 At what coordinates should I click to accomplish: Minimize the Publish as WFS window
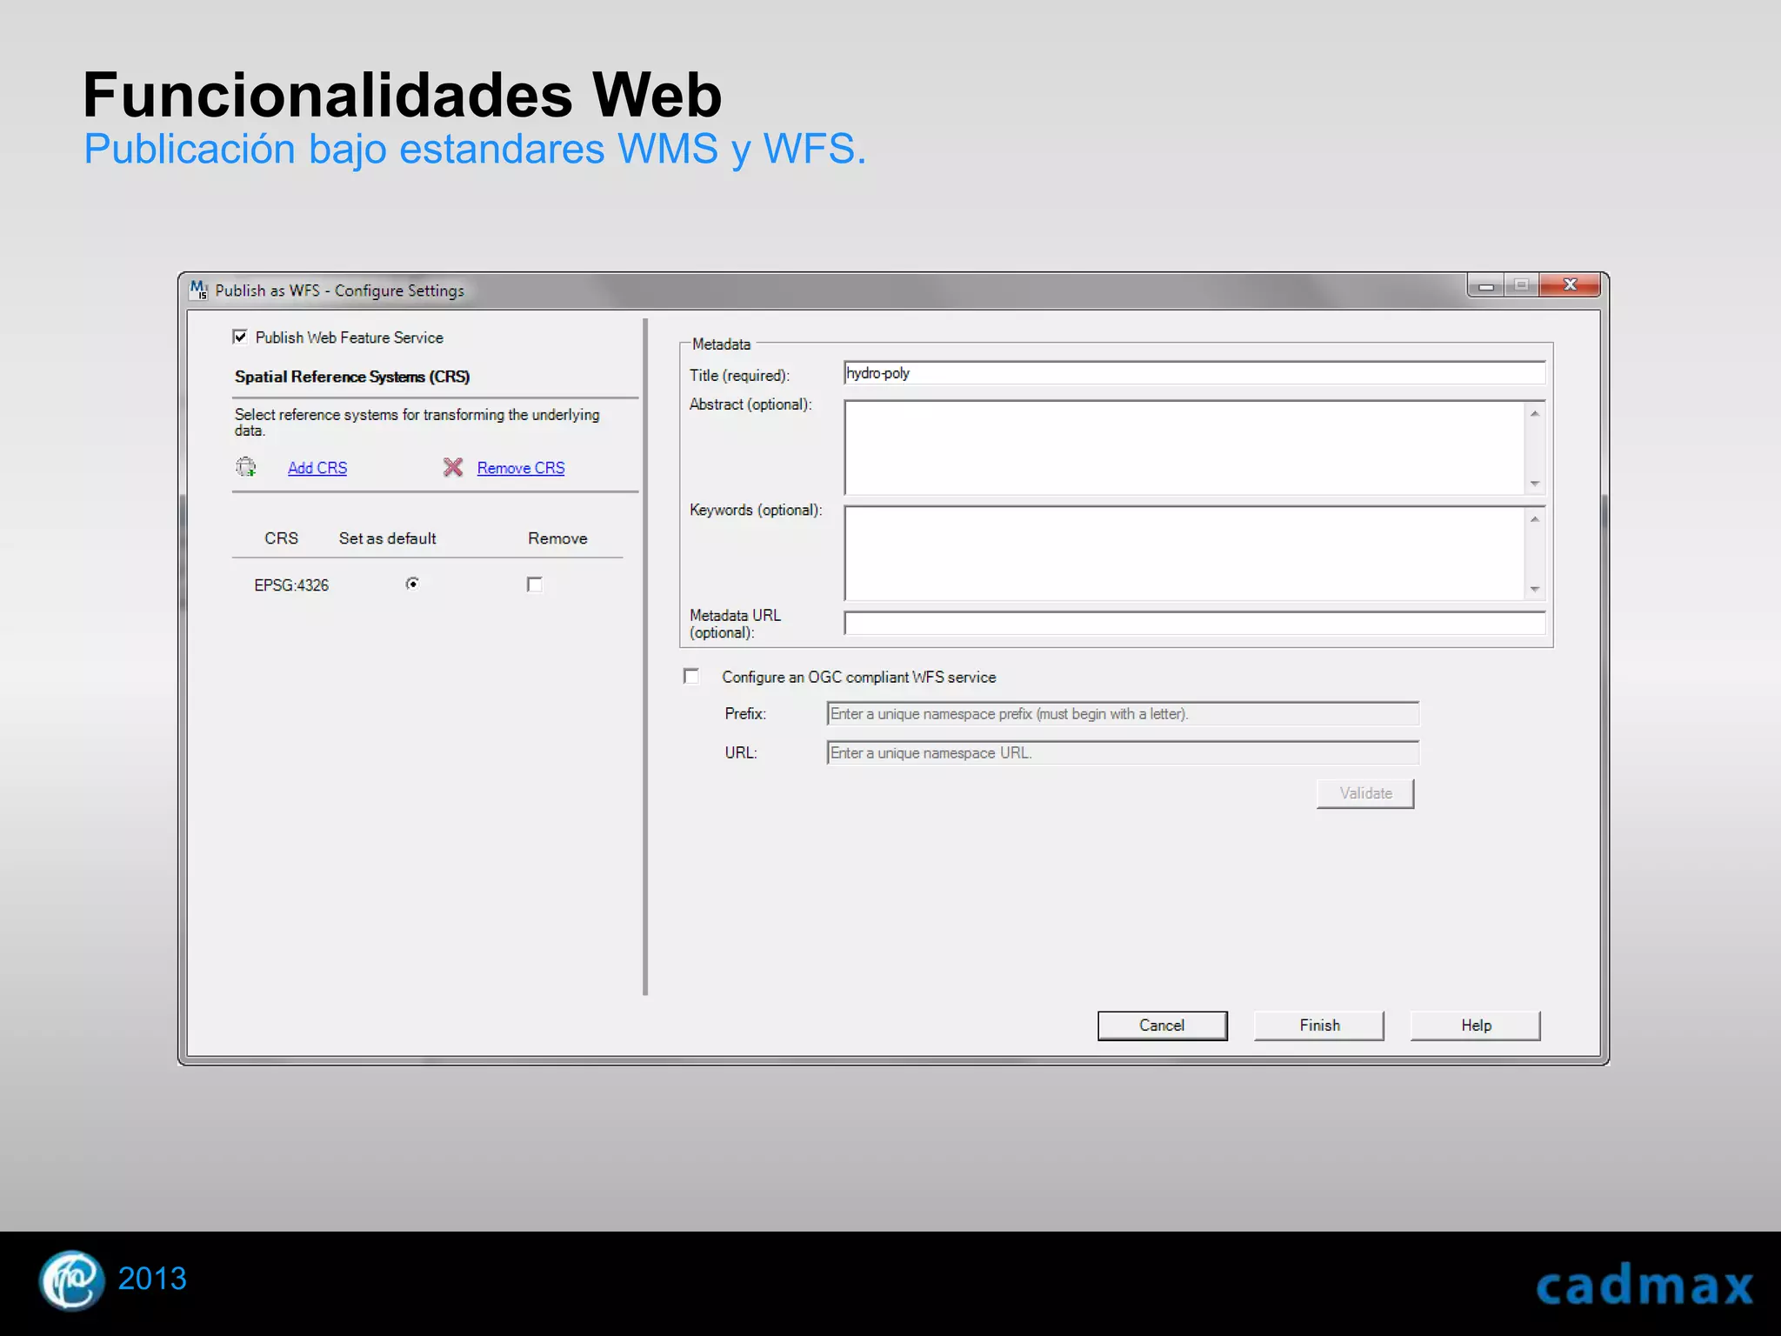1486,285
